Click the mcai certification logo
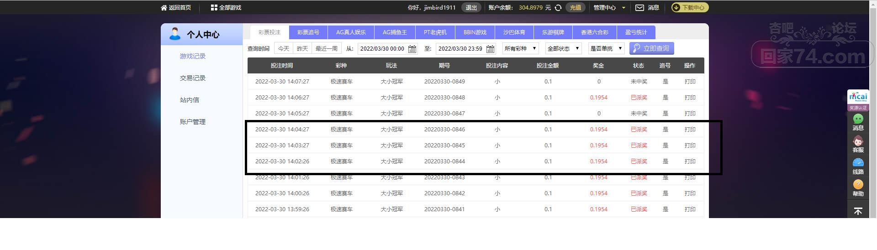This screenshot has height=250, width=877. click(858, 97)
